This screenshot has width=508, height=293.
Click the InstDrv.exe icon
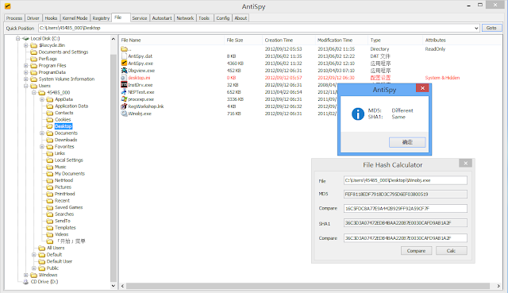tap(124, 85)
